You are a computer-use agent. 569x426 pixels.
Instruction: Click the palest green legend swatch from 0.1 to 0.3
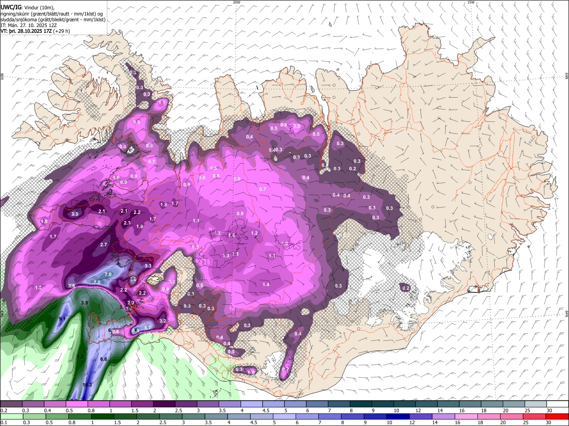11,416
